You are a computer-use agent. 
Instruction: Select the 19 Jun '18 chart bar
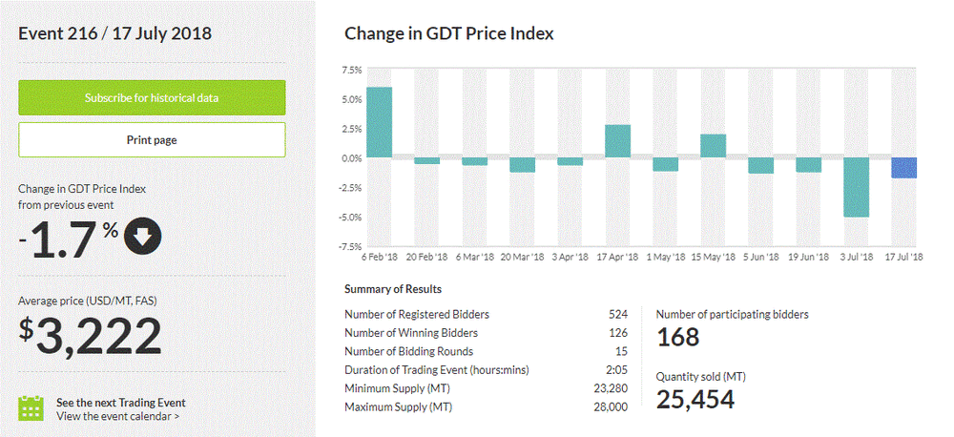(x=809, y=165)
